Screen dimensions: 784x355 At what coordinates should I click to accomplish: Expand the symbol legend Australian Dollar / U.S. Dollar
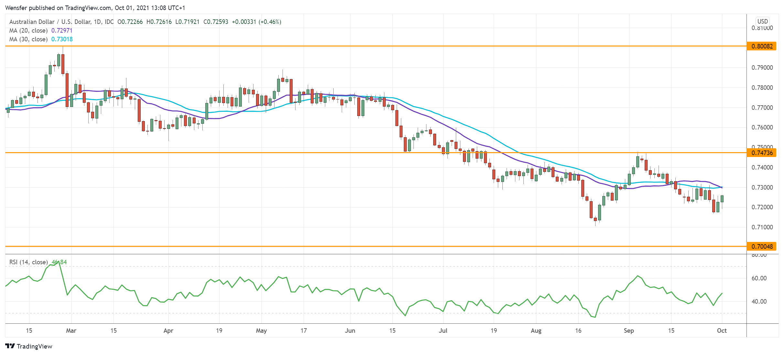click(x=45, y=22)
